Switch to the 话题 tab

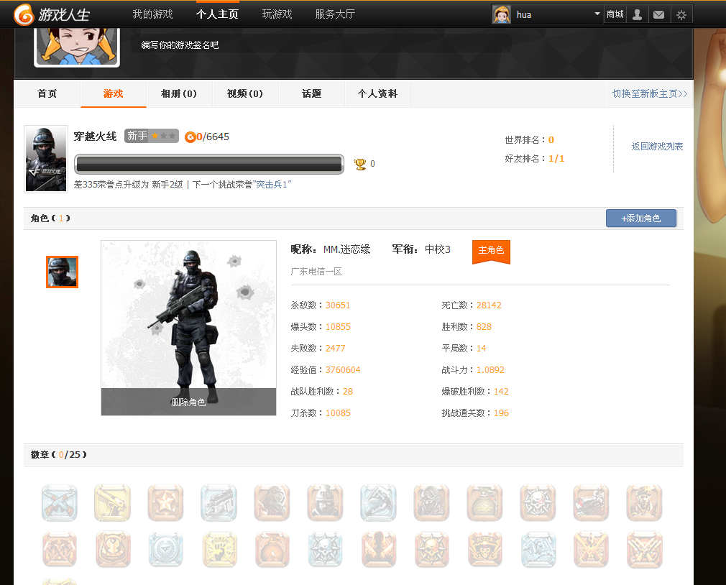click(x=312, y=93)
